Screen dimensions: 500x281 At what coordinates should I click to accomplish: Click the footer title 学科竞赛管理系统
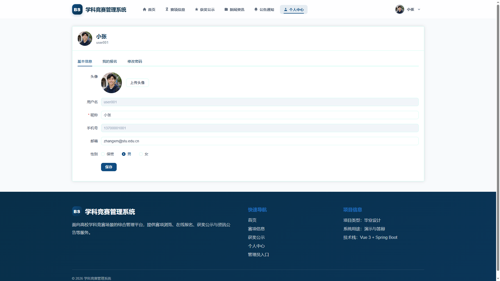coord(110,212)
